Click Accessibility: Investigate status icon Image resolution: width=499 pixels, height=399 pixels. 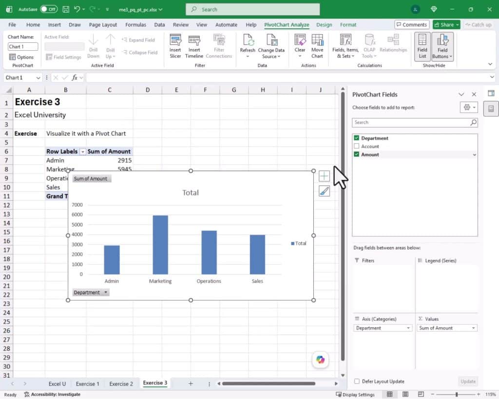click(x=52, y=394)
